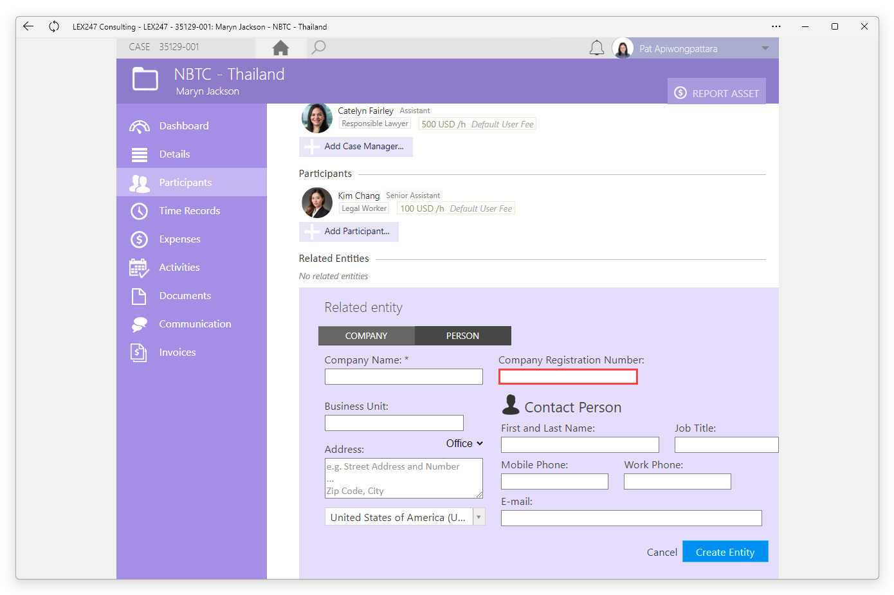Focus the Business Unit field
This screenshot has width=894, height=595.
[394, 423]
